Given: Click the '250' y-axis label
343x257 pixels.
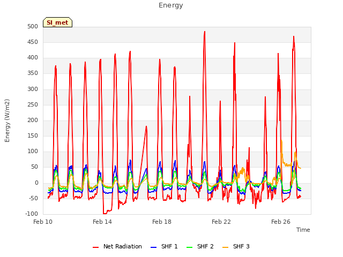Looking at the screenshot, I should coord(33,104).
